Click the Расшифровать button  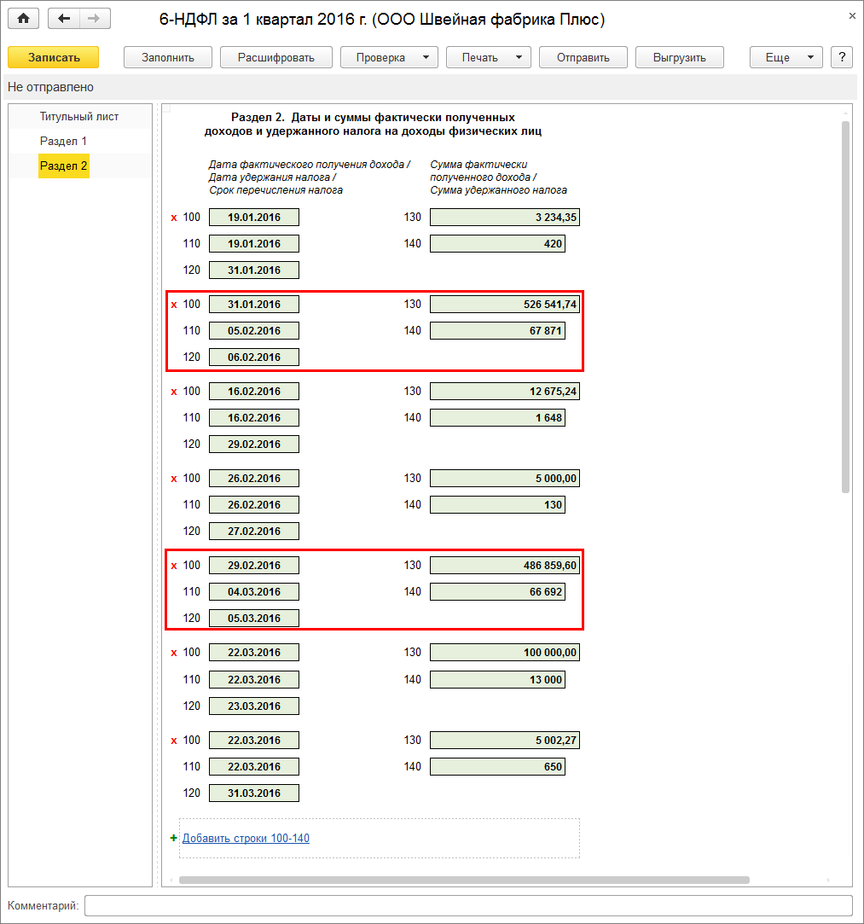(276, 57)
